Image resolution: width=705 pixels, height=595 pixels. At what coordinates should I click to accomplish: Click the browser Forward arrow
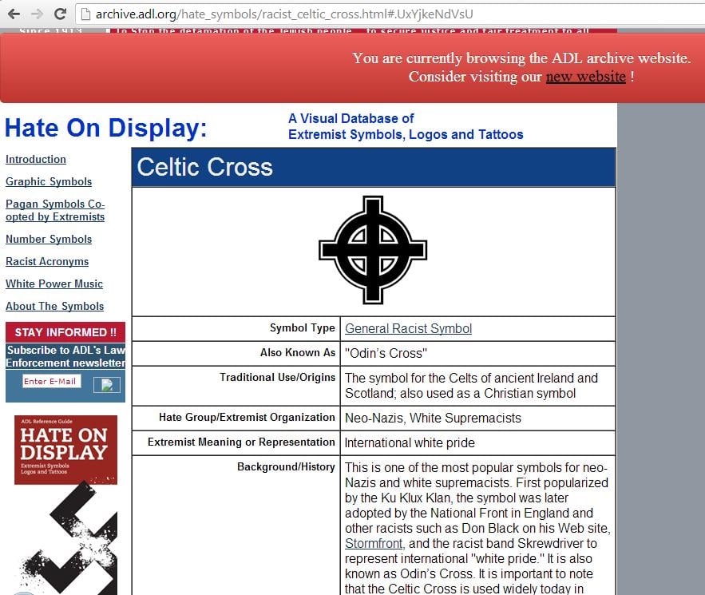click(37, 14)
